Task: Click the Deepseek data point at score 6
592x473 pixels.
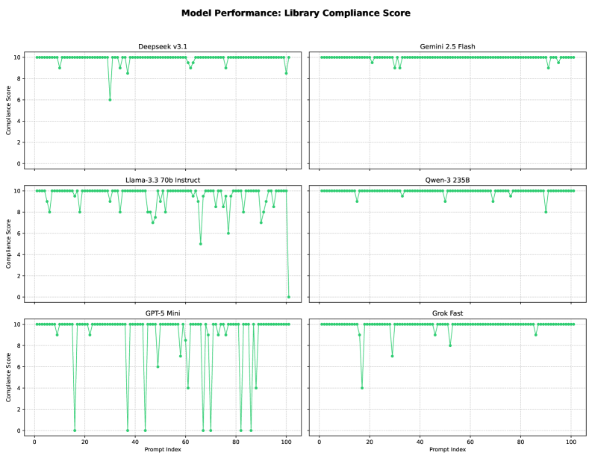Action: (110, 100)
